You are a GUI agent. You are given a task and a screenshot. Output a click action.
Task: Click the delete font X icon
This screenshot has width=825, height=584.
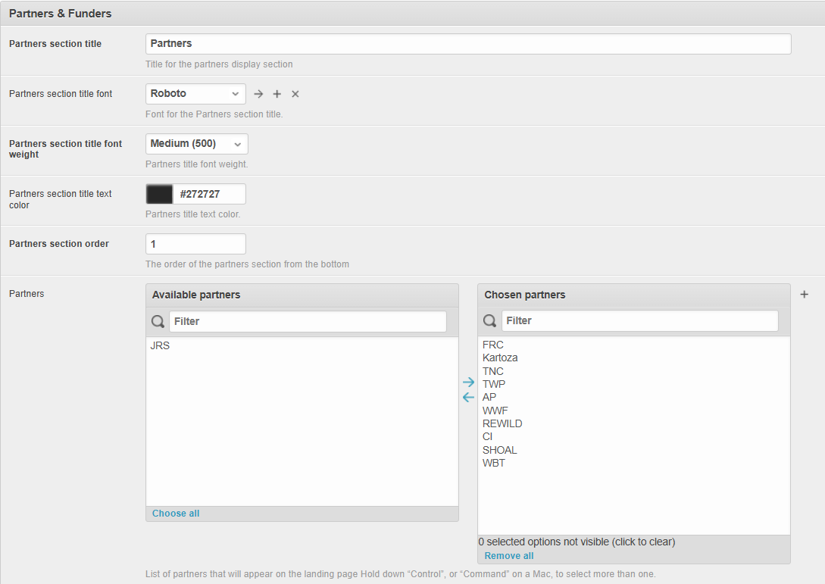click(295, 94)
